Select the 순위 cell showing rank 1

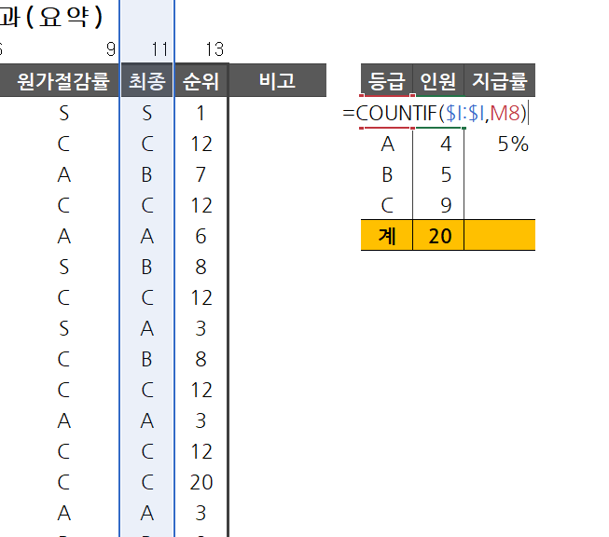click(201, 113)
